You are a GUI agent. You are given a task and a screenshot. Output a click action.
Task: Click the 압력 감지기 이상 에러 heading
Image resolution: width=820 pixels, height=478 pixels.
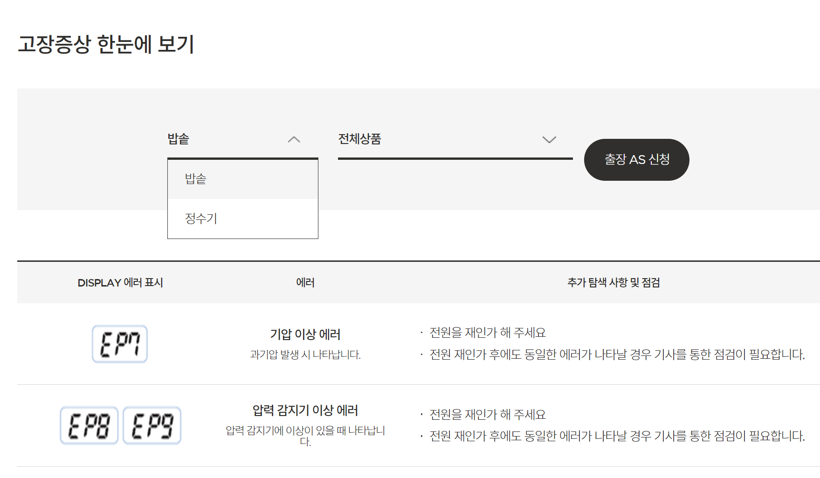305,410
